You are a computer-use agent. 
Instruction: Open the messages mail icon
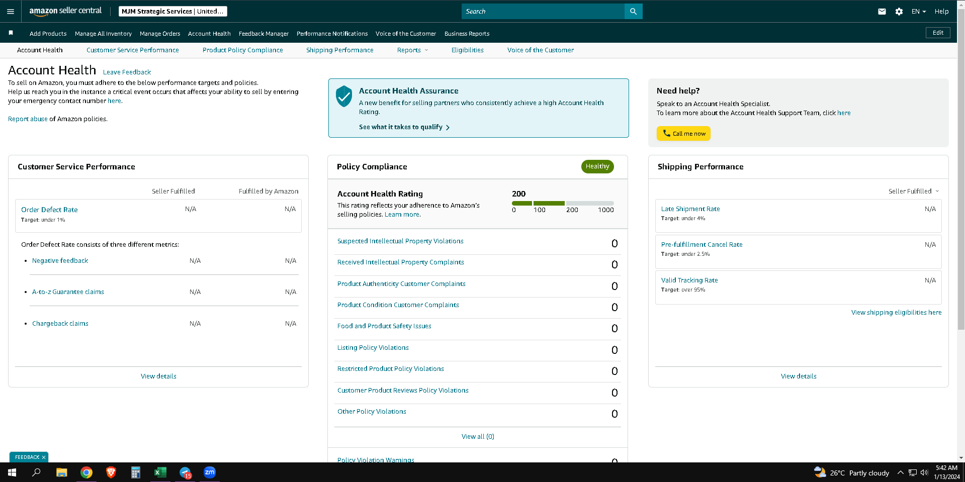click(x=882, y=11)
